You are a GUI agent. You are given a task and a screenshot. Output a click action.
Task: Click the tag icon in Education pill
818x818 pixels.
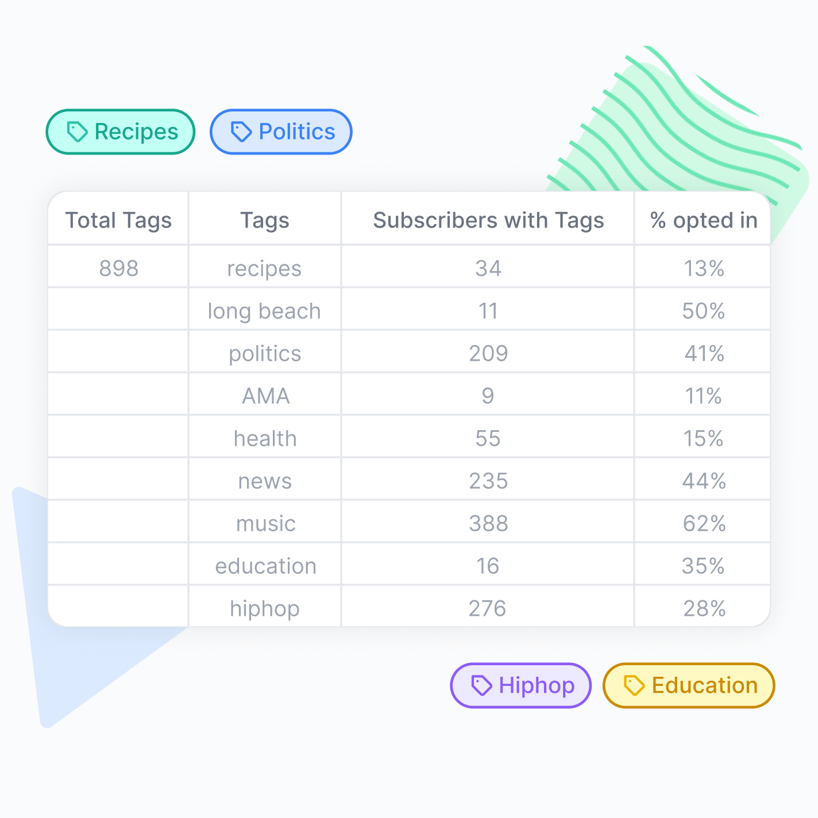point(634,685)
